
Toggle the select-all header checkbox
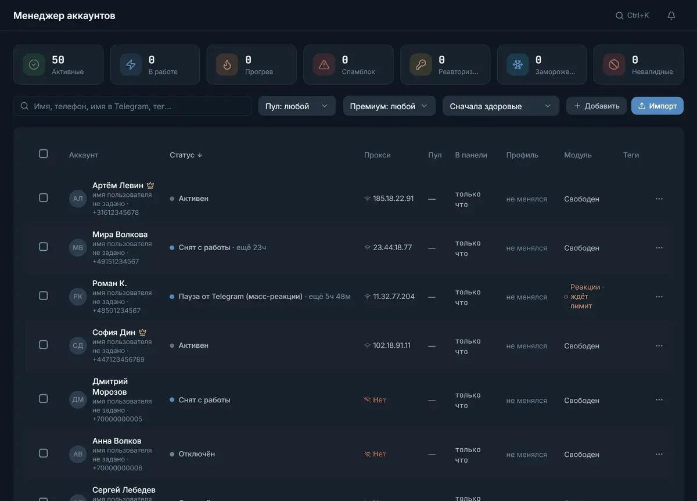44,154
